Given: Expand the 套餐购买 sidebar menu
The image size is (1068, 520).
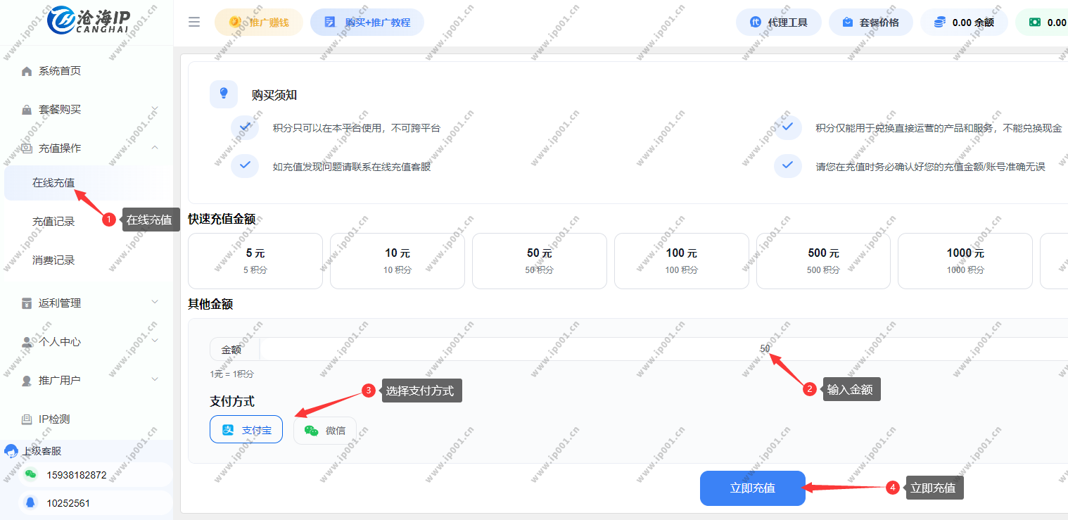Looking at the screenshot, I should (x=154, y=109).
